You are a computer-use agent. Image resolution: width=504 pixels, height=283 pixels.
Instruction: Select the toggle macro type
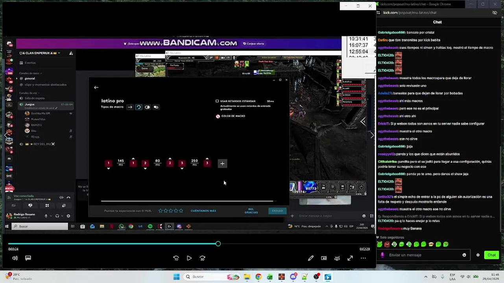click(x=147, y=107)
